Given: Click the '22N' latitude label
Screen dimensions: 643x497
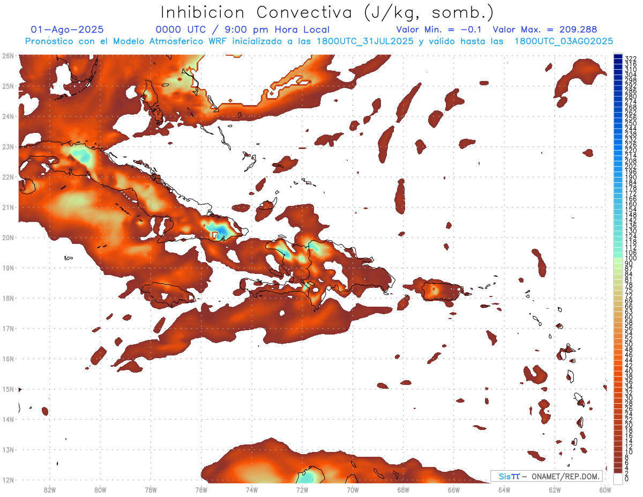Looking at the screenshot, I should [8, 177].
